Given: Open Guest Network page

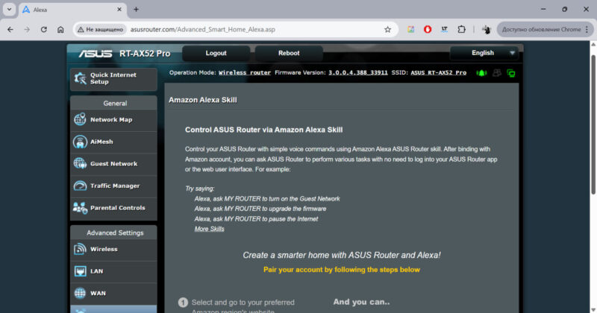Looking at the screenshot, I should (113, 163).
